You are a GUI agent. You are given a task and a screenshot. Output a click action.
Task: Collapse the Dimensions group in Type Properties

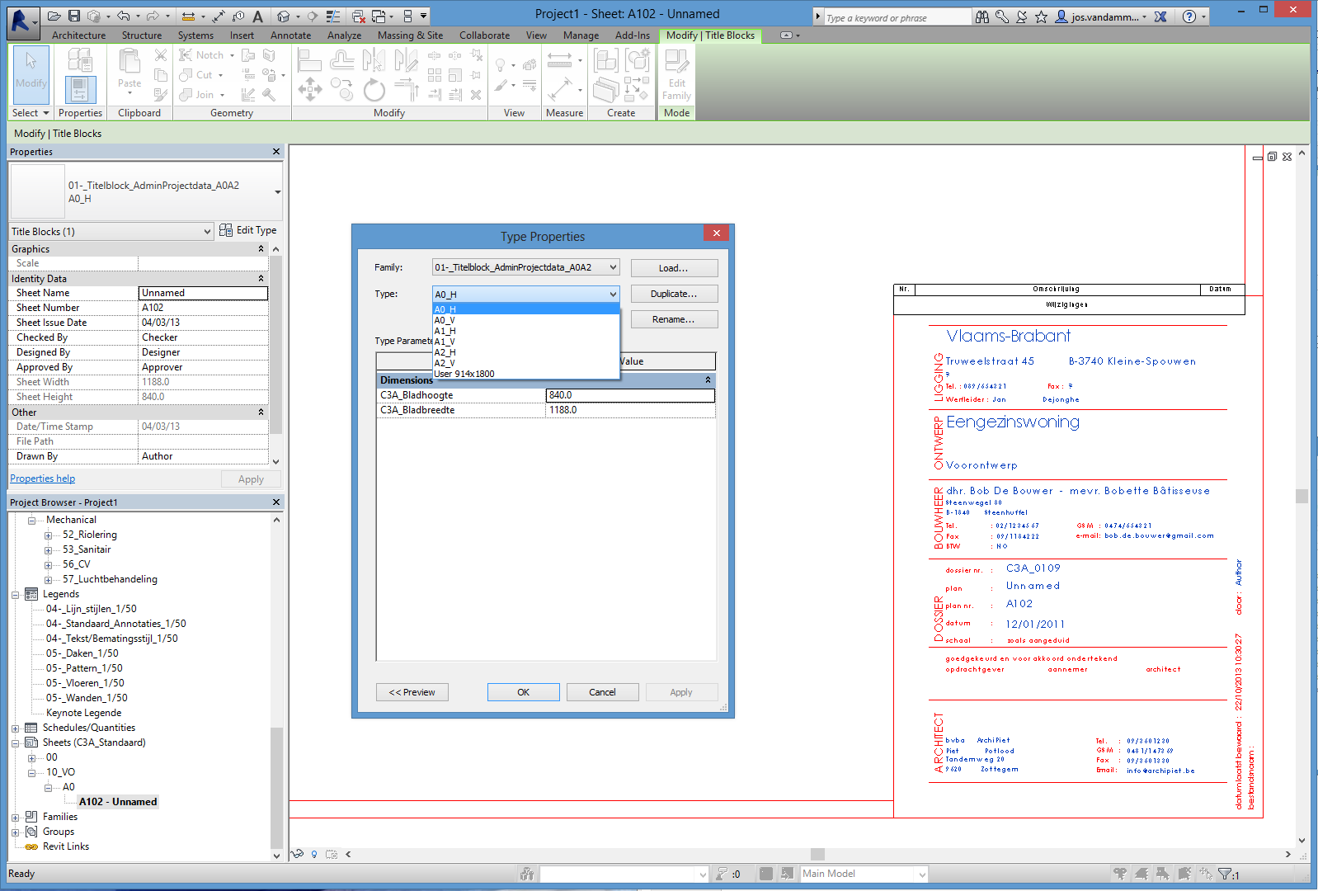(708, 380)
